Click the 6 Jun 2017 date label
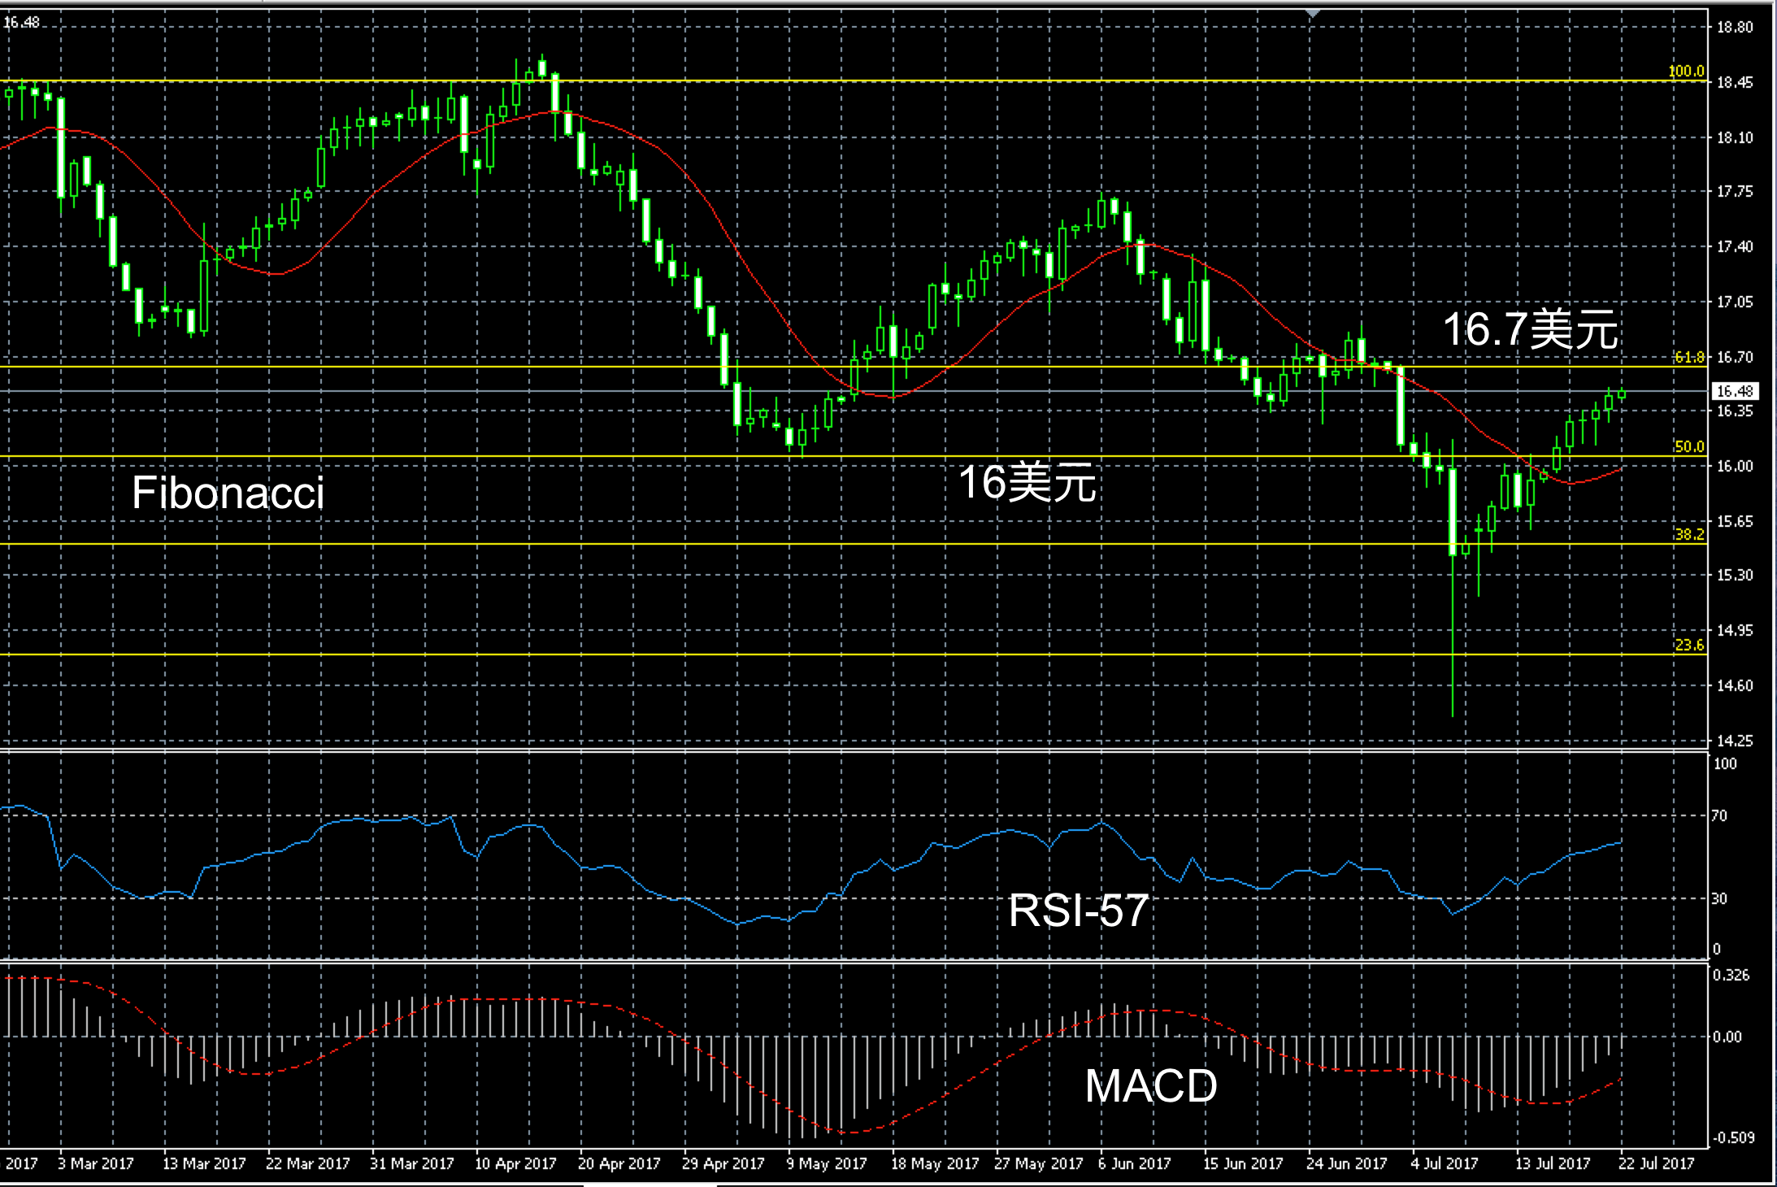This screenshot has height=1187, width=1777. click(1135, 1163)
